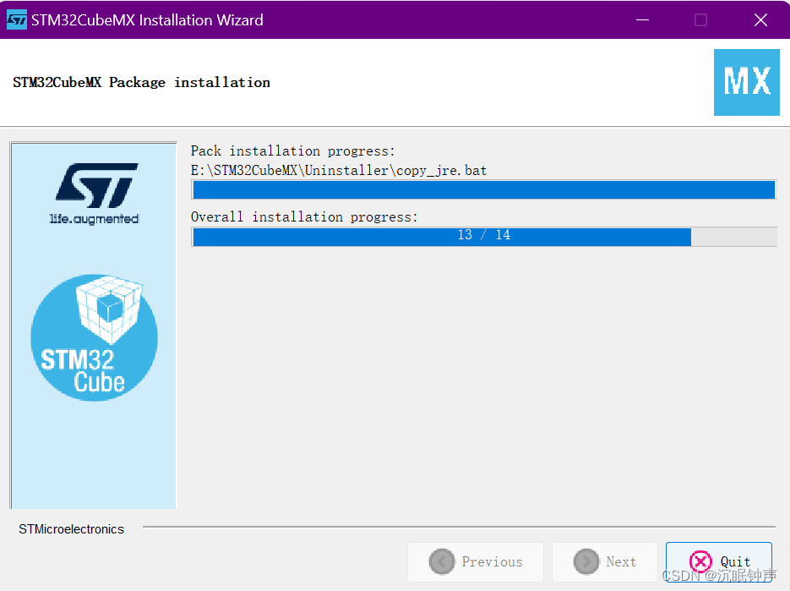Click the MX logo in header

coord(747,82)
